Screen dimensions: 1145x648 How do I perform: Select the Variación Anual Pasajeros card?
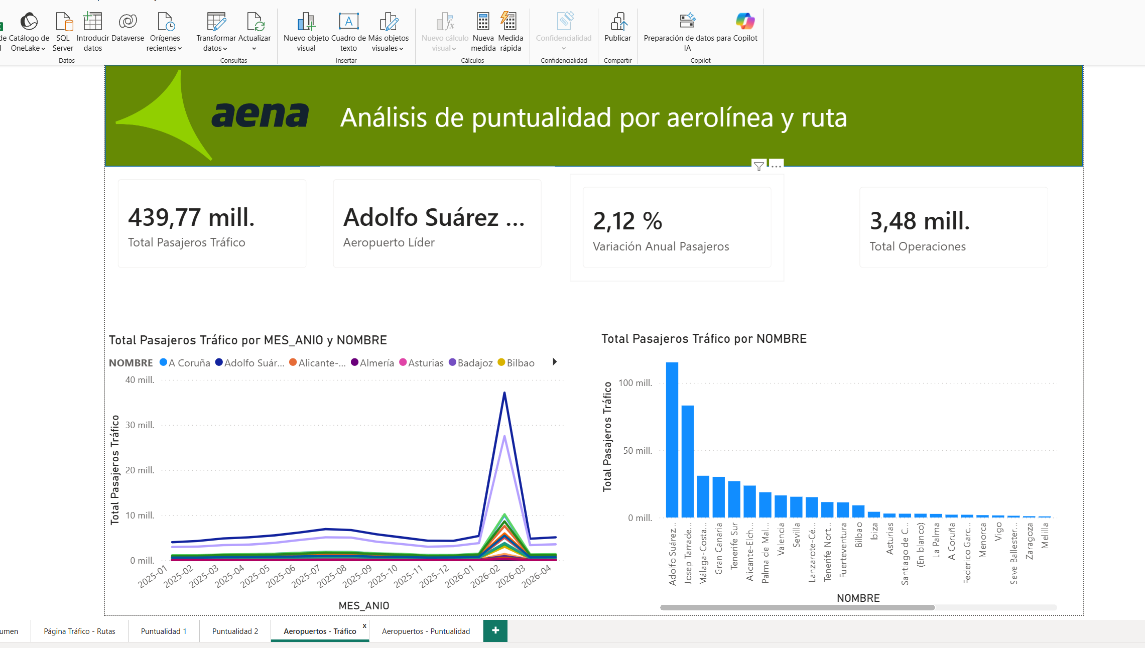coord(677,227)
